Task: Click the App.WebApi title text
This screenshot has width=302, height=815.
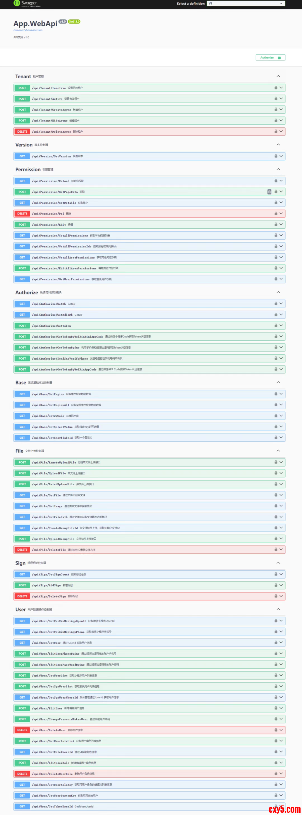Action: (35, 24)
